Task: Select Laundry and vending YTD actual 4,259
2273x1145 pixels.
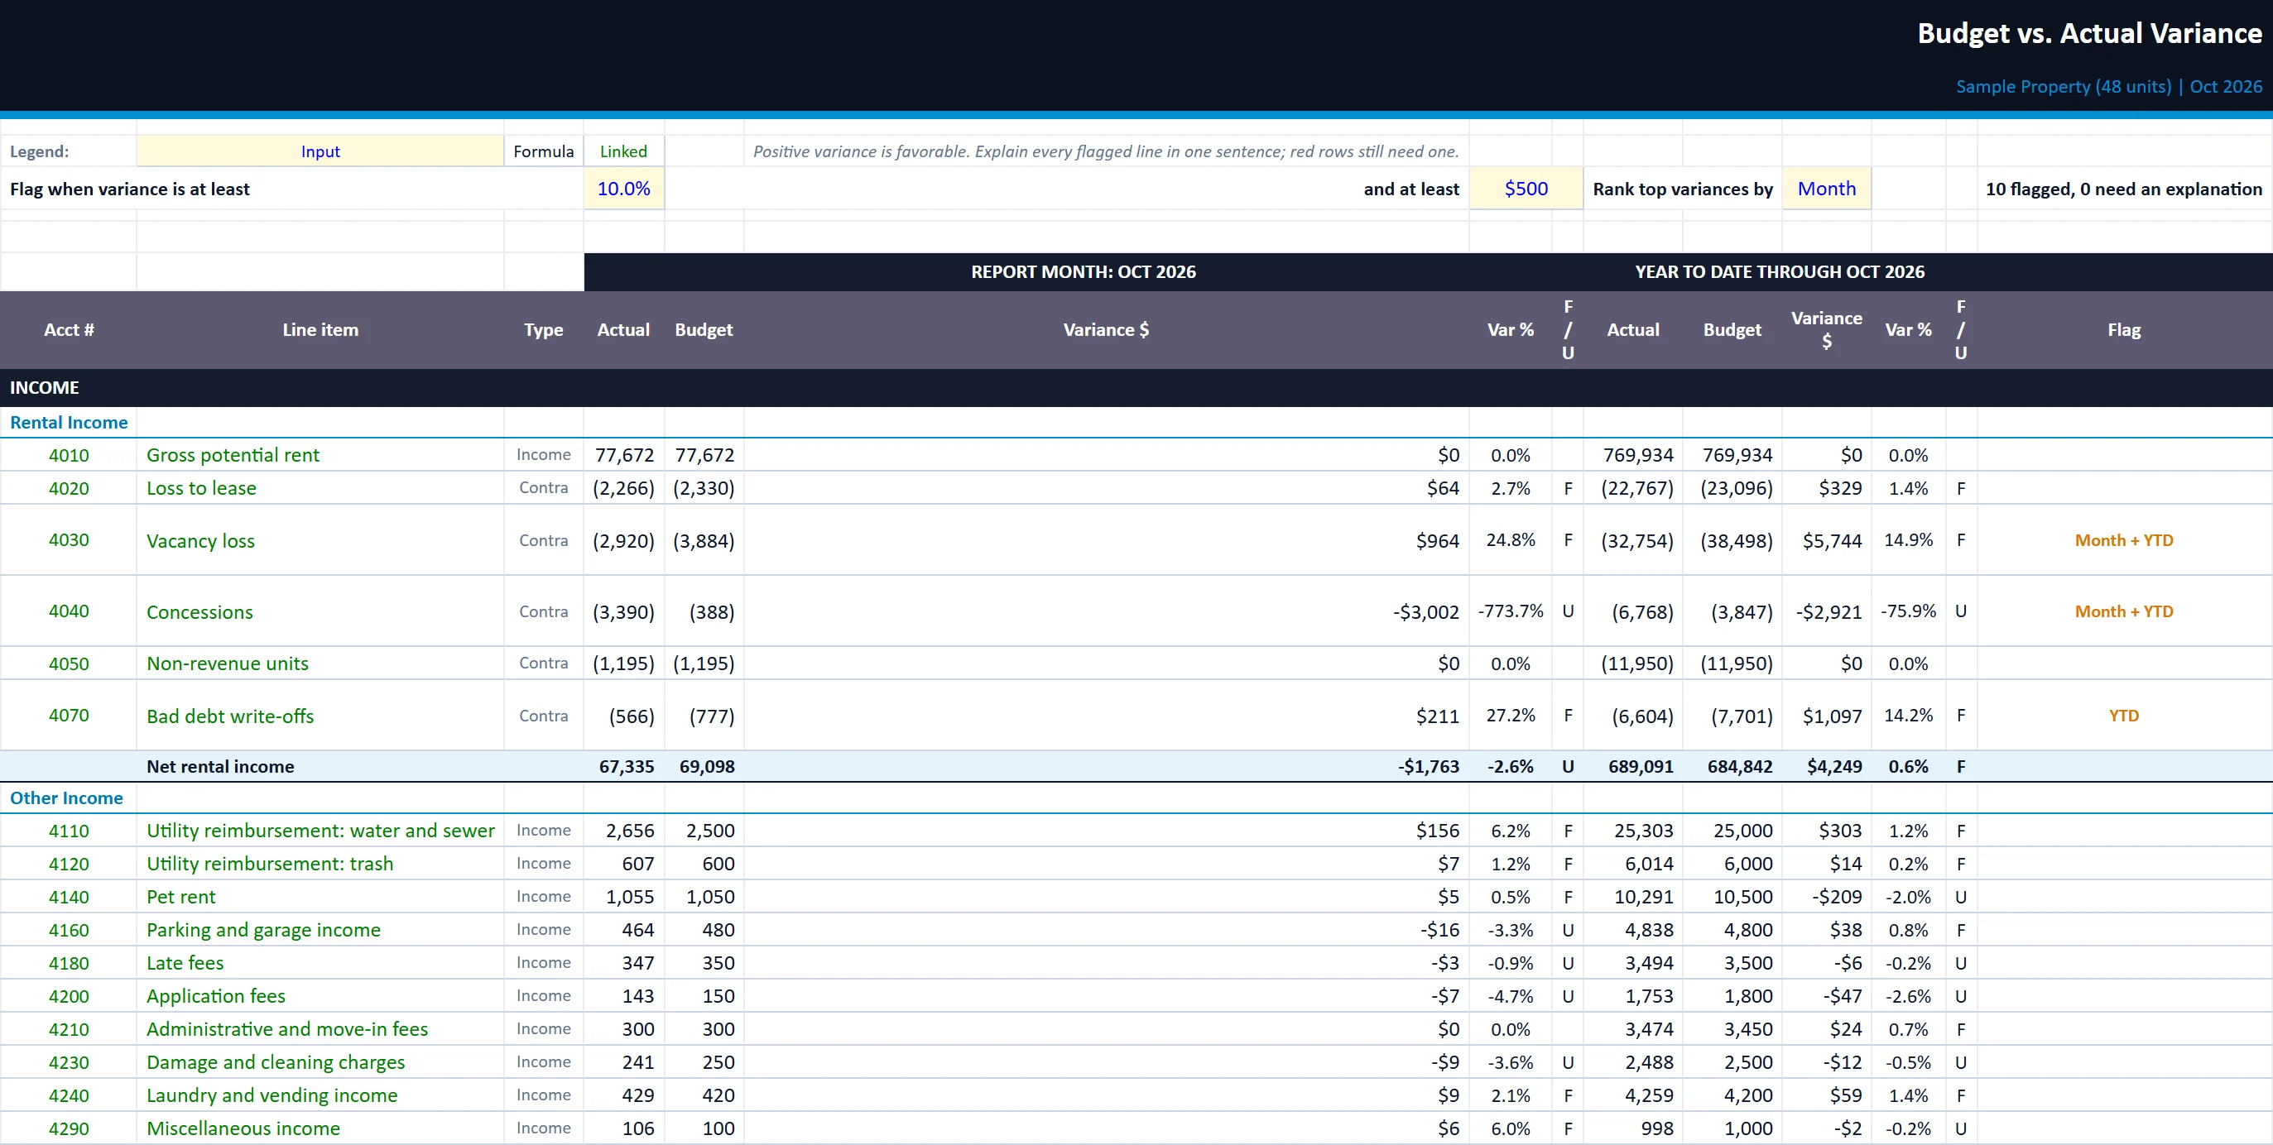Action: click(1632, 1095)
